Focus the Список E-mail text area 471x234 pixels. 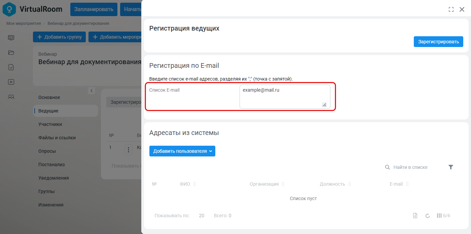(x=285, y=97)
